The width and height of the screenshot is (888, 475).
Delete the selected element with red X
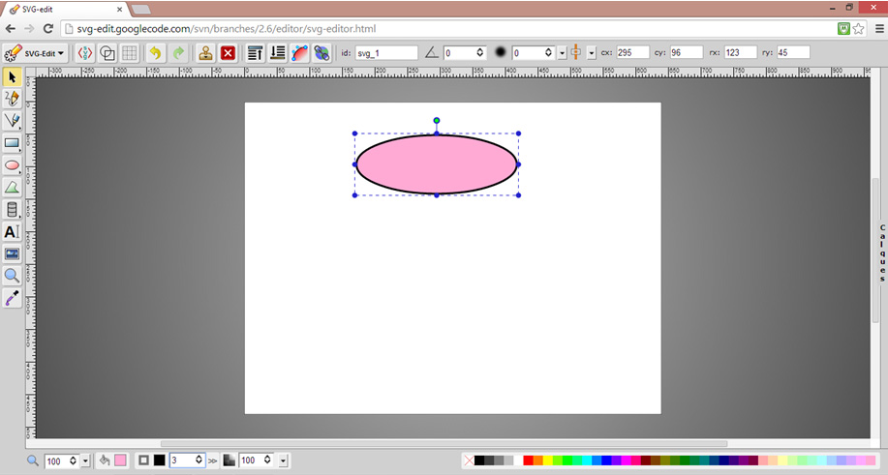pyautogui.click(x=228, y=53)
